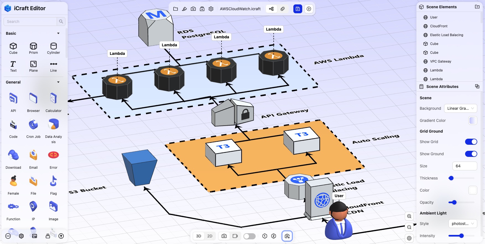Pick the Cron Job element icon
This screenshot has height=244, width=485.
click(33, 125)
